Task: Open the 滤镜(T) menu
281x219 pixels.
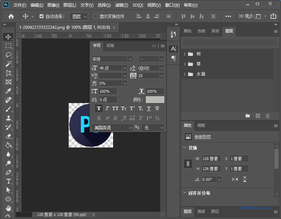Action: click(x=121, y=5)
